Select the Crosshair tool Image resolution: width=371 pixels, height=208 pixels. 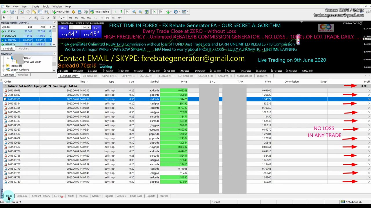click(10, 18)
